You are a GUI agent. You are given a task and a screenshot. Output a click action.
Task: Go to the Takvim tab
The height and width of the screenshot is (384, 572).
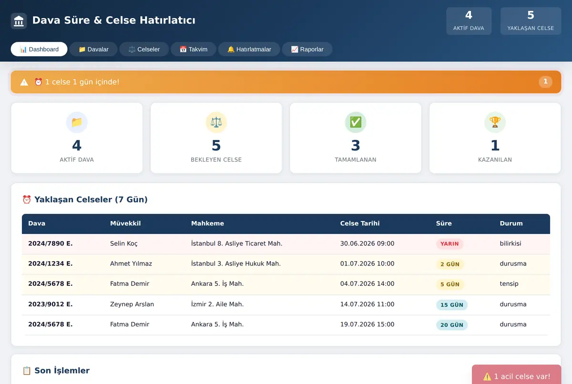[194, 49]
